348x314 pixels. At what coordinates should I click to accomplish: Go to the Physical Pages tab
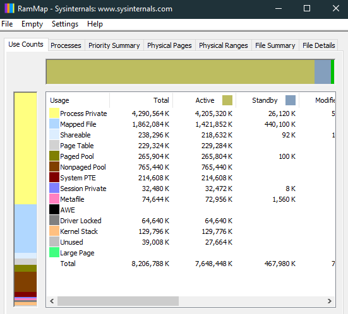[169, 45]
